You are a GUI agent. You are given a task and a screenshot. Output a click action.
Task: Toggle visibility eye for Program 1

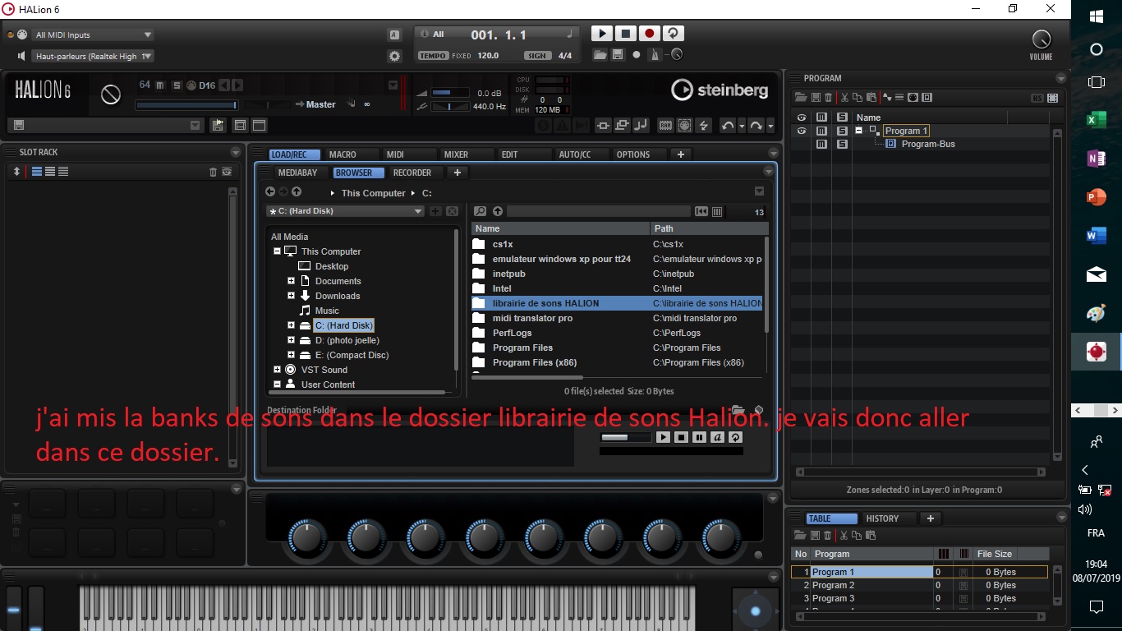point(802,131)
